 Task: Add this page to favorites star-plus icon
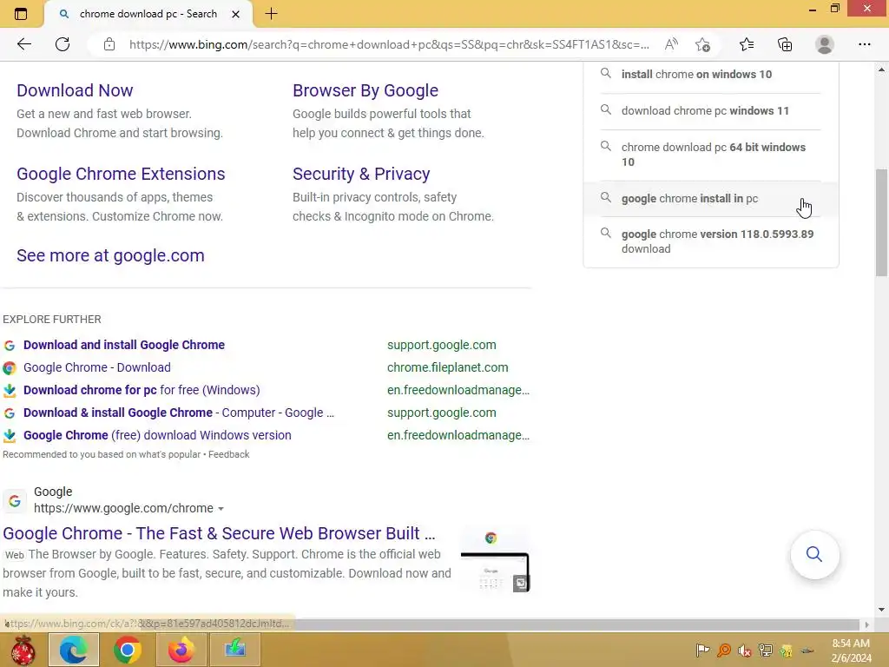[702, 44]
